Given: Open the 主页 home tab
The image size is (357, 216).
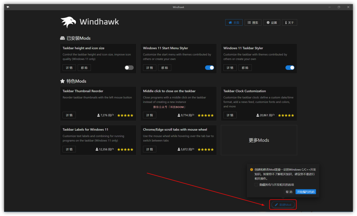Looking at the screenshot, I should [x=234, y=22].
